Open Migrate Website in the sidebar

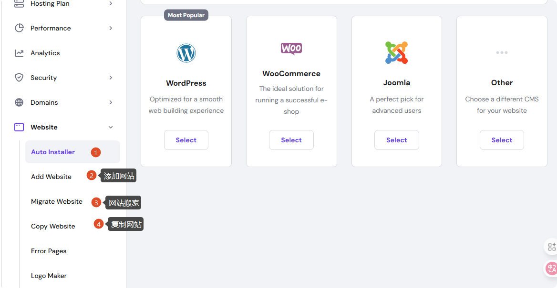[x=57, y=201]
